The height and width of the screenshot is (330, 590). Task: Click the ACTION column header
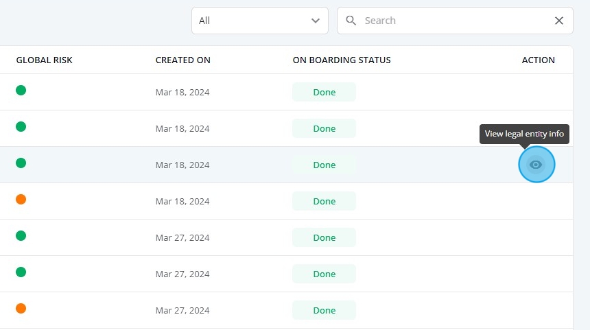(538, 60)
